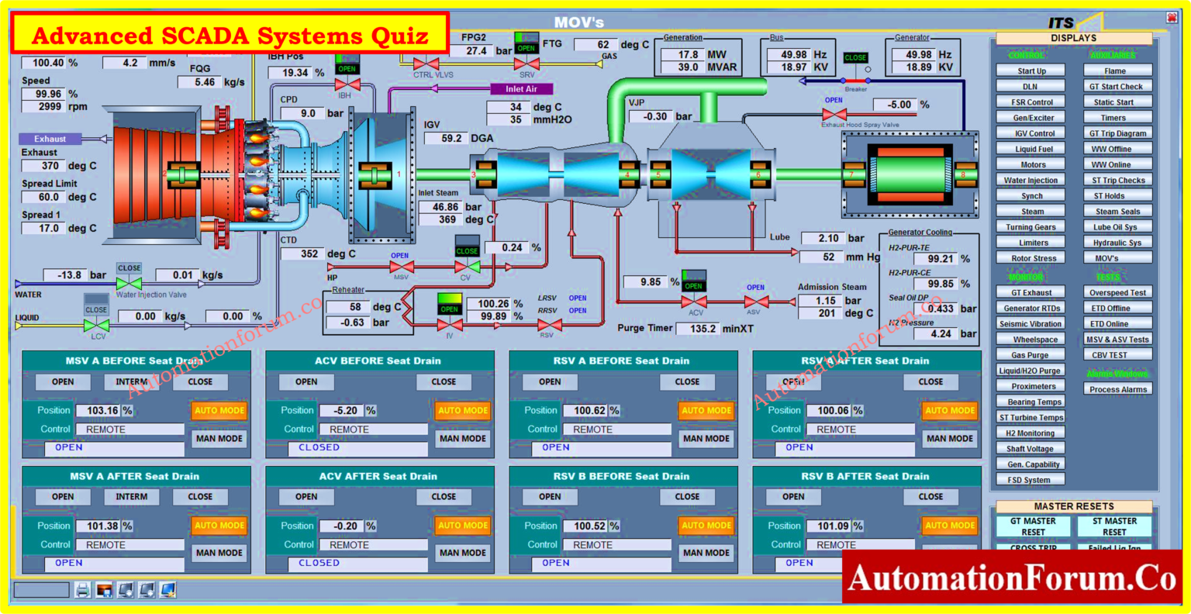This screenshot has height=614, width=1191.
Task: Select the zoom-out monitor icon at bottom
Action: point(146,590)
